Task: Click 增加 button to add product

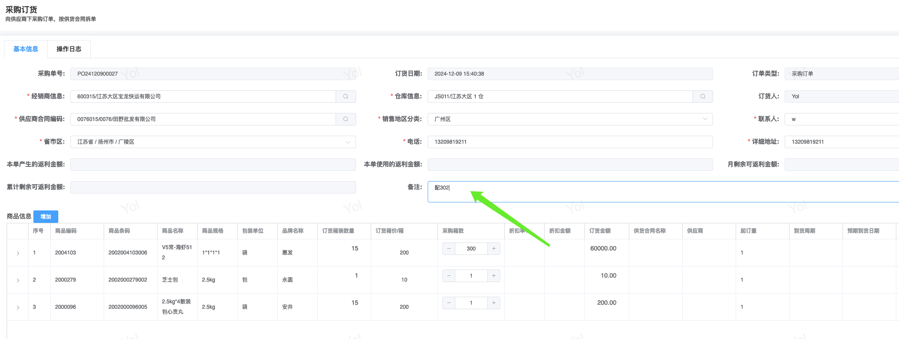Action: (x=46, y=217)
